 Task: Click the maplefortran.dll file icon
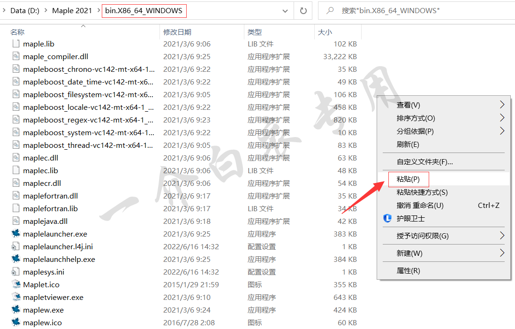coord(16,196)
